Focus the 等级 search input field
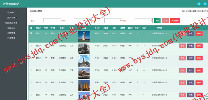Viewport: 208px width, 100px height. [83, 21]
